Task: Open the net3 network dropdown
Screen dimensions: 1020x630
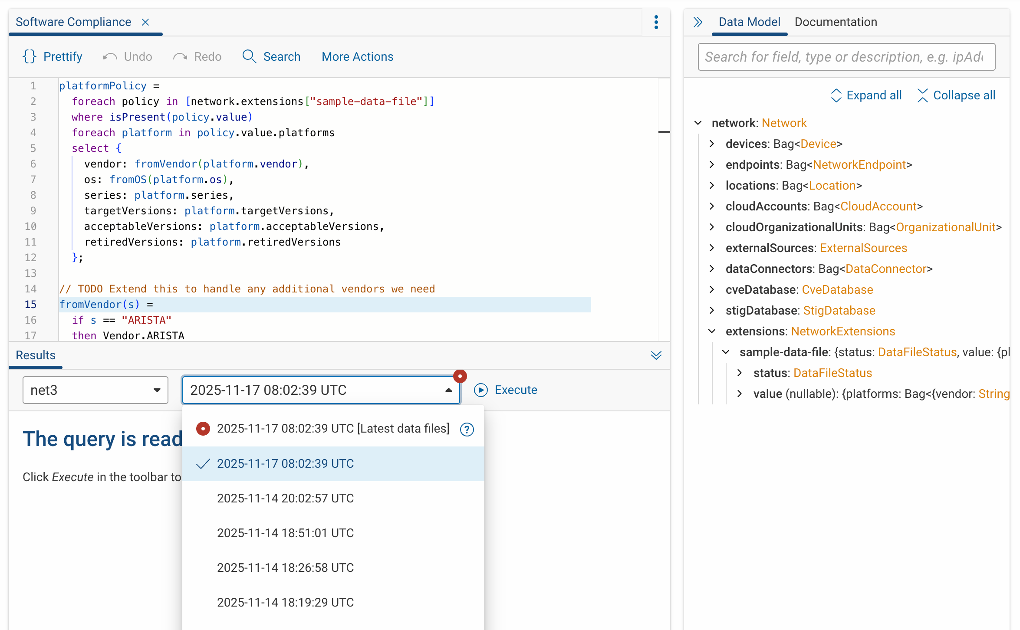Action: 95,390
